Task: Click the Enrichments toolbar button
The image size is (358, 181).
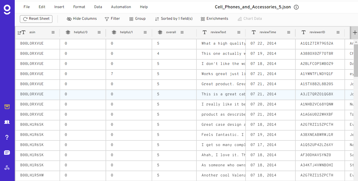Action: [x=214, y=19]
